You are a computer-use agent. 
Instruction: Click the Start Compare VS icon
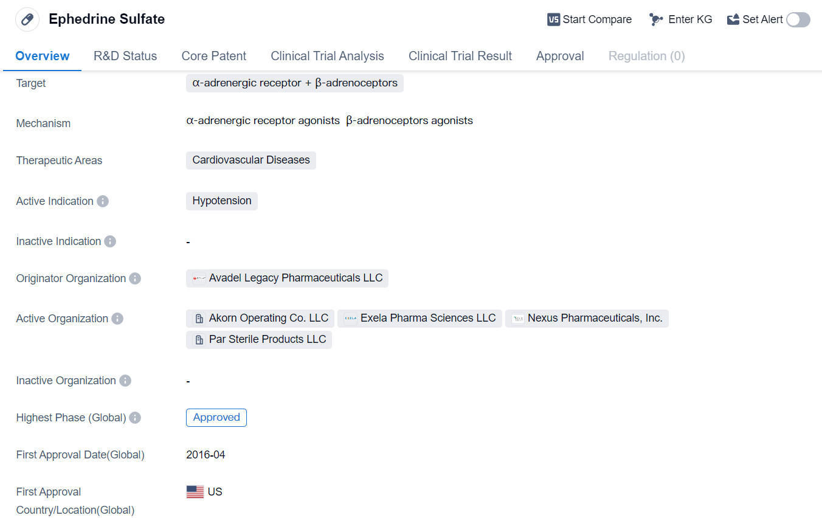coord(553,19)
